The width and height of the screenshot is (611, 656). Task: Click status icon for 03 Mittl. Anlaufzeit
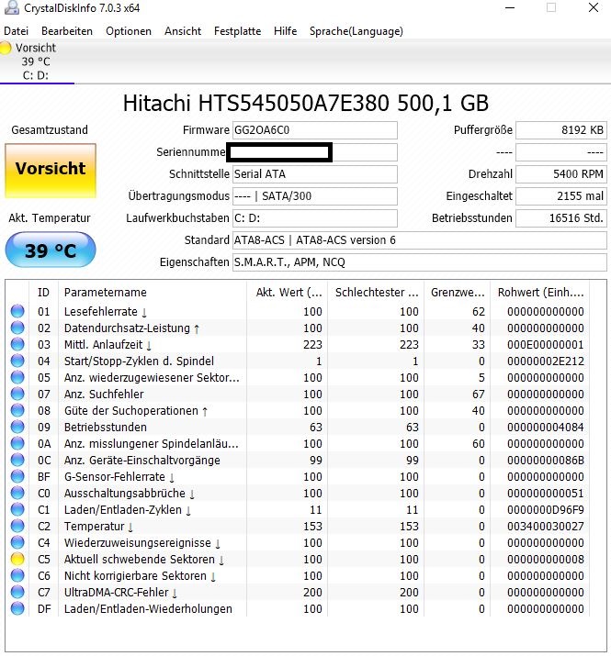click(17, 344)
